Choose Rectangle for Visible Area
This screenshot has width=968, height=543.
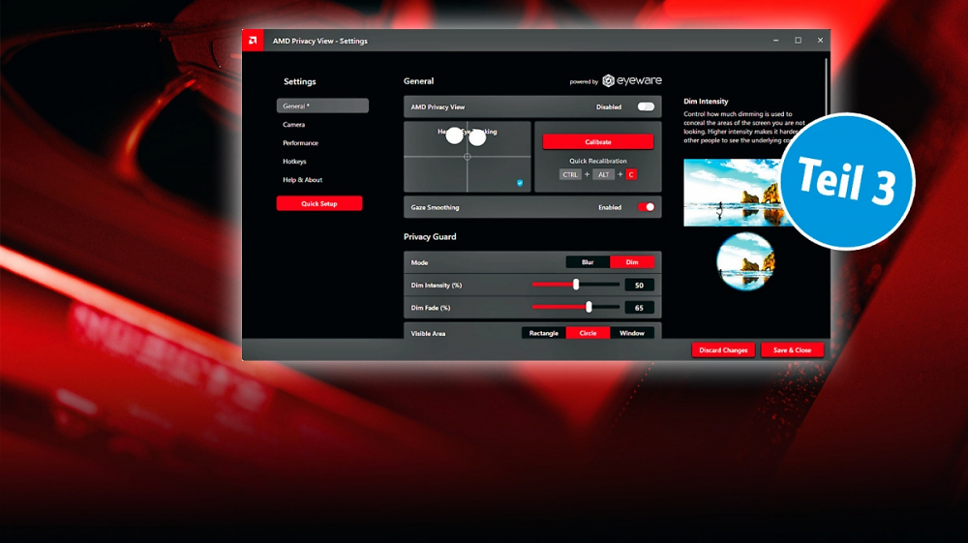tap(543, 333)
